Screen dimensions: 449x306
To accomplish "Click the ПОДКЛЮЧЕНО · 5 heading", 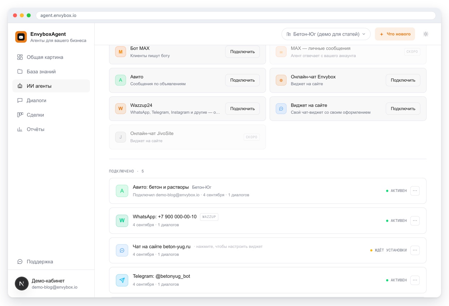I will 126,171.
